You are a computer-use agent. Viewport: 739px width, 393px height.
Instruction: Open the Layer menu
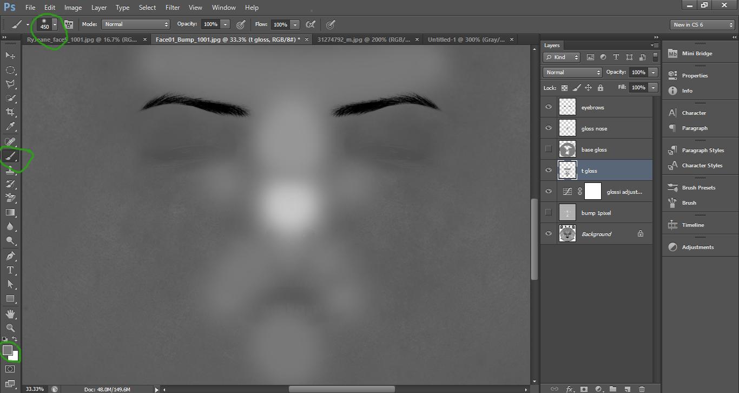click(x=99, y=8)
